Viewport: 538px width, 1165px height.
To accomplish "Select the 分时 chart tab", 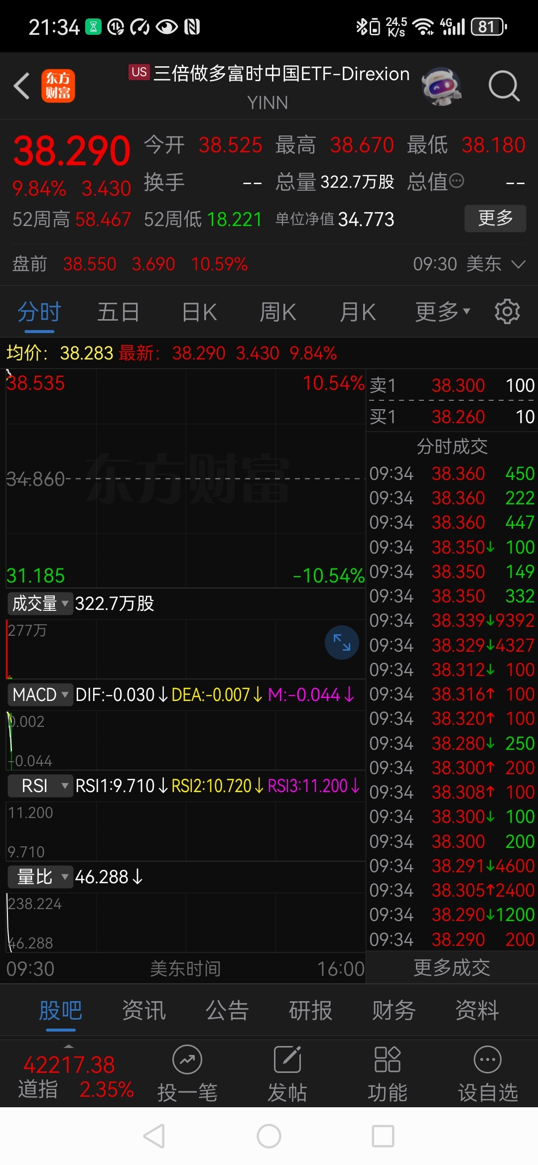I will pyautogui.click(x=39, y=312).
